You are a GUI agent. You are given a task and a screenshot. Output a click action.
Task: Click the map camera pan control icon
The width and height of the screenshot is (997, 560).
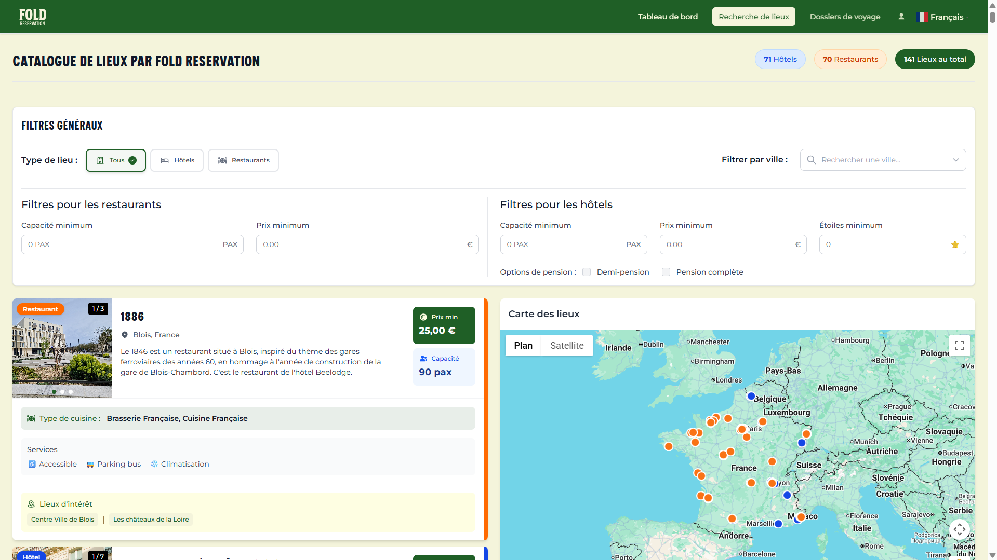tap(959, 529)
